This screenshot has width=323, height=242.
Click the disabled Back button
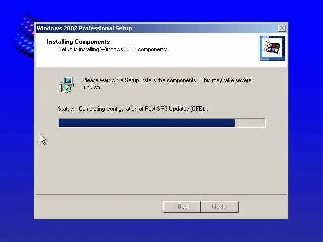coord(182,207)
